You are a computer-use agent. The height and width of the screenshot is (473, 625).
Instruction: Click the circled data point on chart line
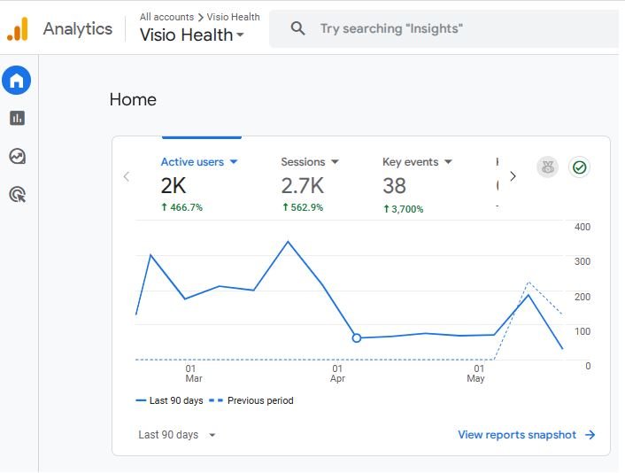tap(357, 338)
